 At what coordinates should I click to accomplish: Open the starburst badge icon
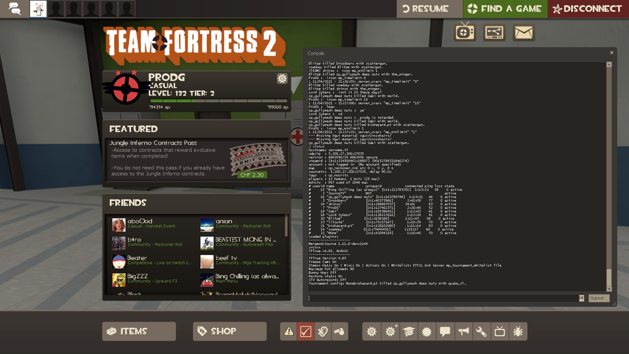point(427,331)
